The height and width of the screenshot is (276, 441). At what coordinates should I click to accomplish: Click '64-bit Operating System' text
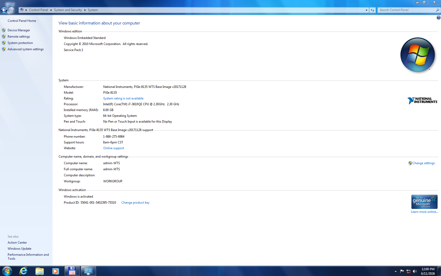click(x=120, y=116)
